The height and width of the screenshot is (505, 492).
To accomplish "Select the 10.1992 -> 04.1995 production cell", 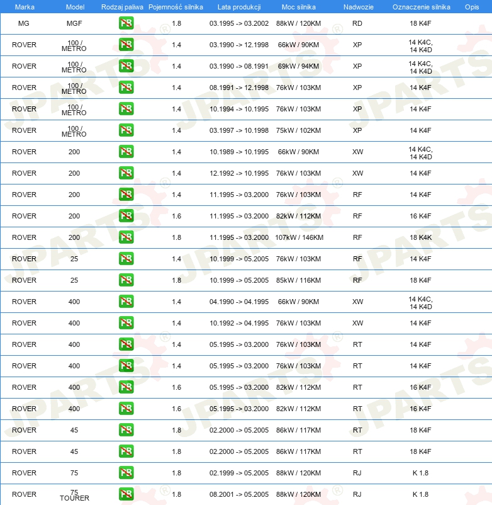I will coord(238,323).
